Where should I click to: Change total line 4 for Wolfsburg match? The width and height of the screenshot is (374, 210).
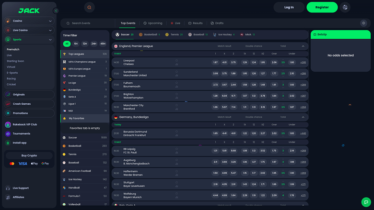(283, 195)
